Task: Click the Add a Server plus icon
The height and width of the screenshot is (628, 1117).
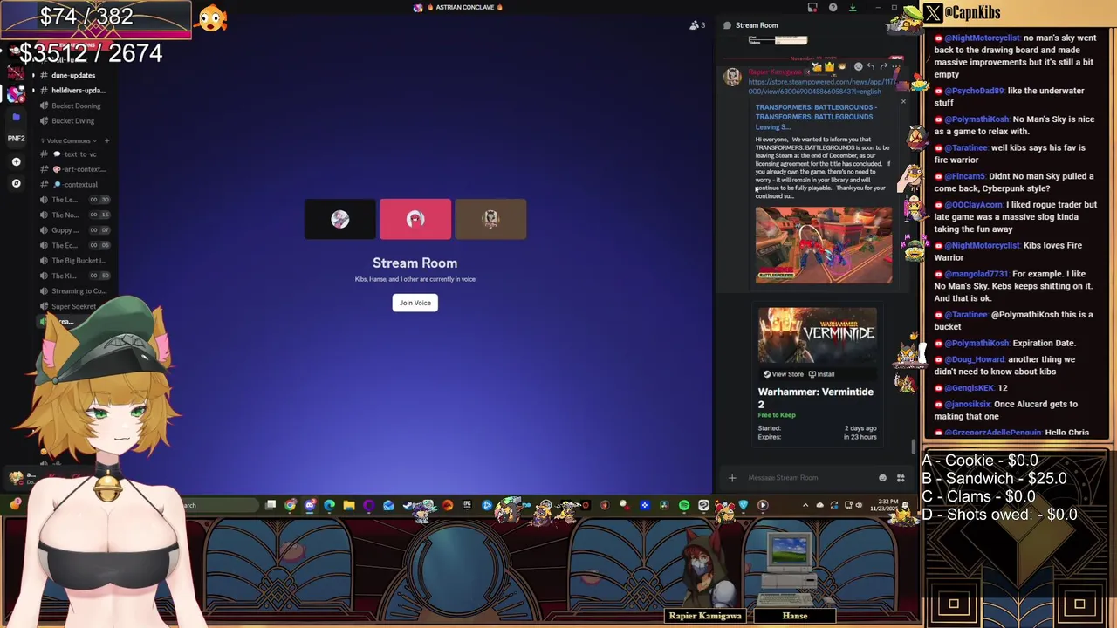Action: pos(16,161)
